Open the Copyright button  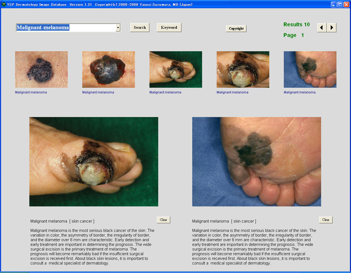[236, 28]
